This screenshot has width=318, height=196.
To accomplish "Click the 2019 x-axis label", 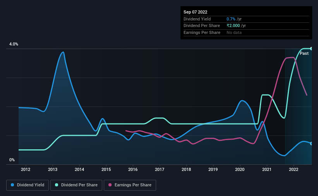I will (213, 169).
